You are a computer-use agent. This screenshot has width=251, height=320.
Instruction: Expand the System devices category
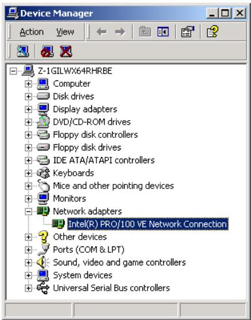(x=28, y=275)
